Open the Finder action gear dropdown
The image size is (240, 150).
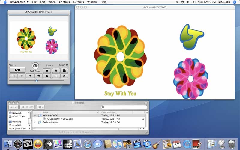click(x=40, y=107)
